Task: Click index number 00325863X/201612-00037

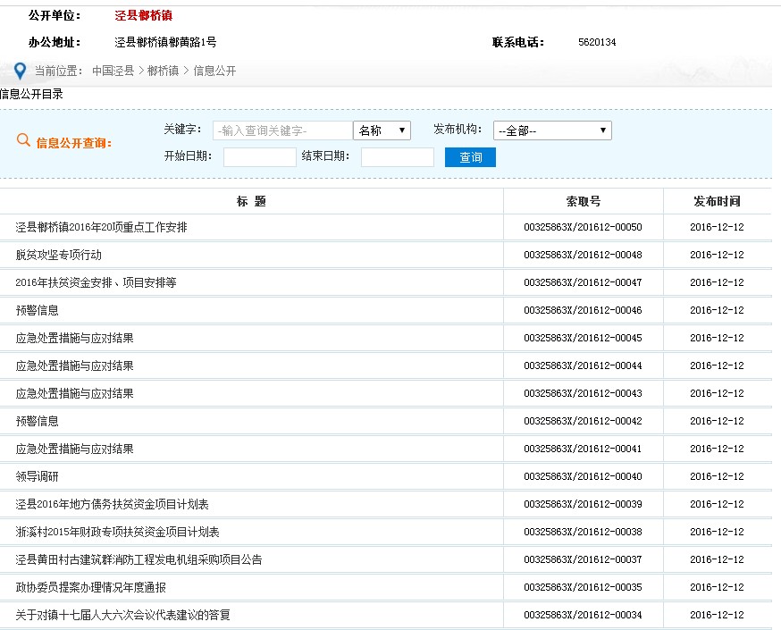Action: (x=584, y=559)
